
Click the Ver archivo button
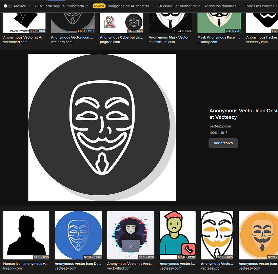[x=223, y=143]
